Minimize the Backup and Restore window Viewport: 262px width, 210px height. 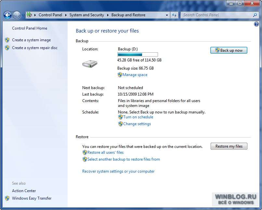click(x=231, y=3)
